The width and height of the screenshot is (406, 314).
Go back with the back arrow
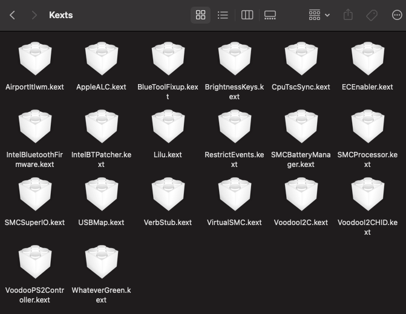pyautogui.click(x=12, y=15)
